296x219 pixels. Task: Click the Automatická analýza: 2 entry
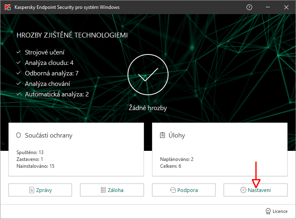click(57, 94)
